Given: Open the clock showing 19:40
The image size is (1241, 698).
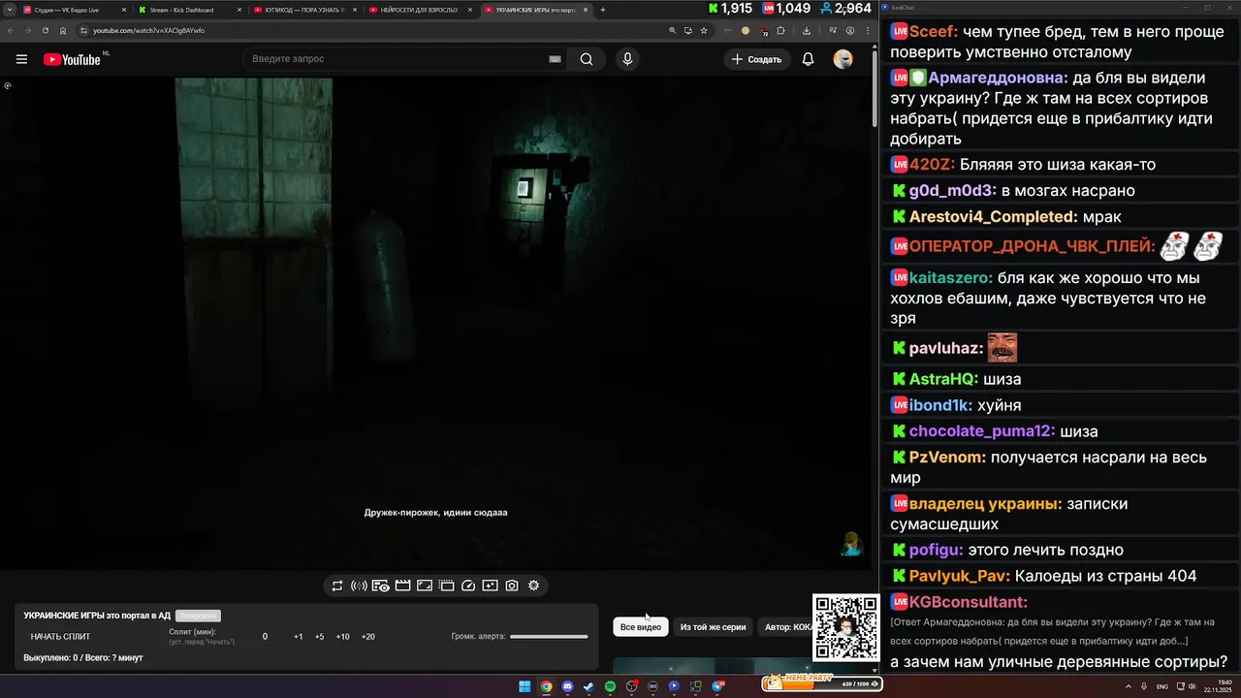Looking at the screenshot, I should (1217, 686).
